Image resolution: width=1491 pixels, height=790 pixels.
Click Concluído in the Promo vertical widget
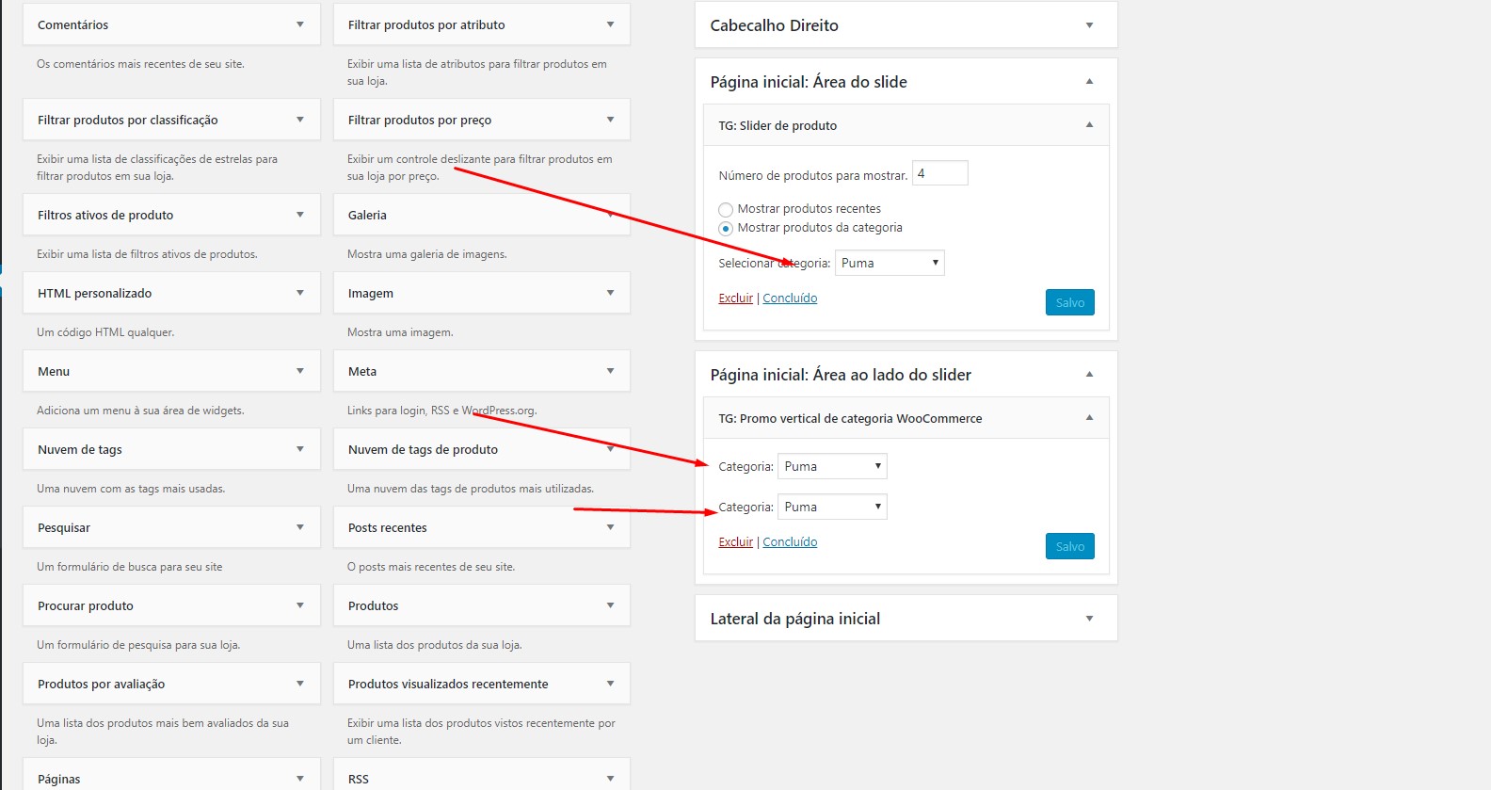(x=790, y=542)
